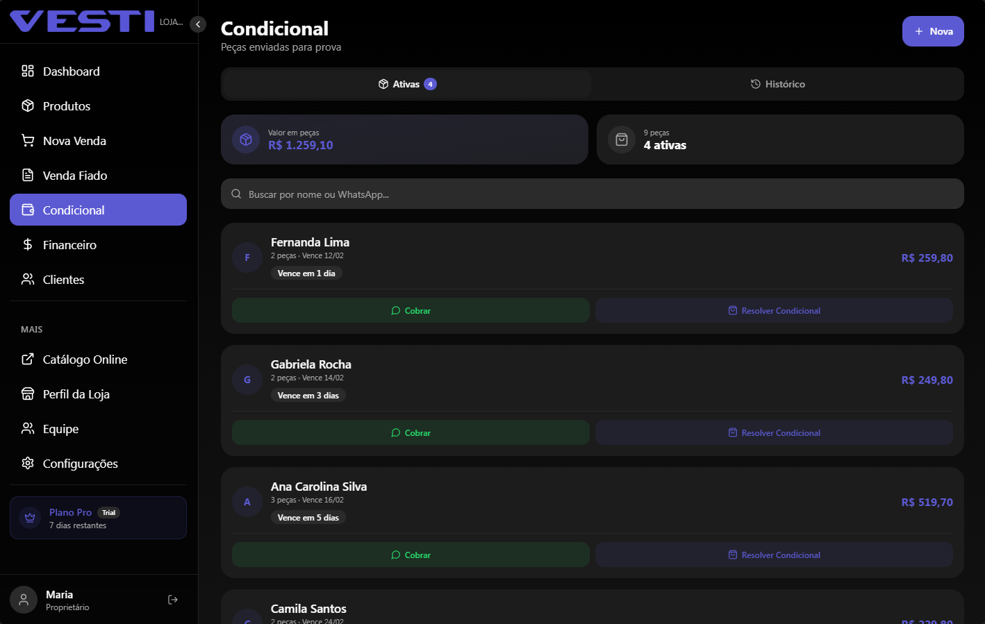This screenshot has height=624, width=985.
Task: Click the Catálogo Online external link icon
Action: pyautogui.click(x=28, y=359)
